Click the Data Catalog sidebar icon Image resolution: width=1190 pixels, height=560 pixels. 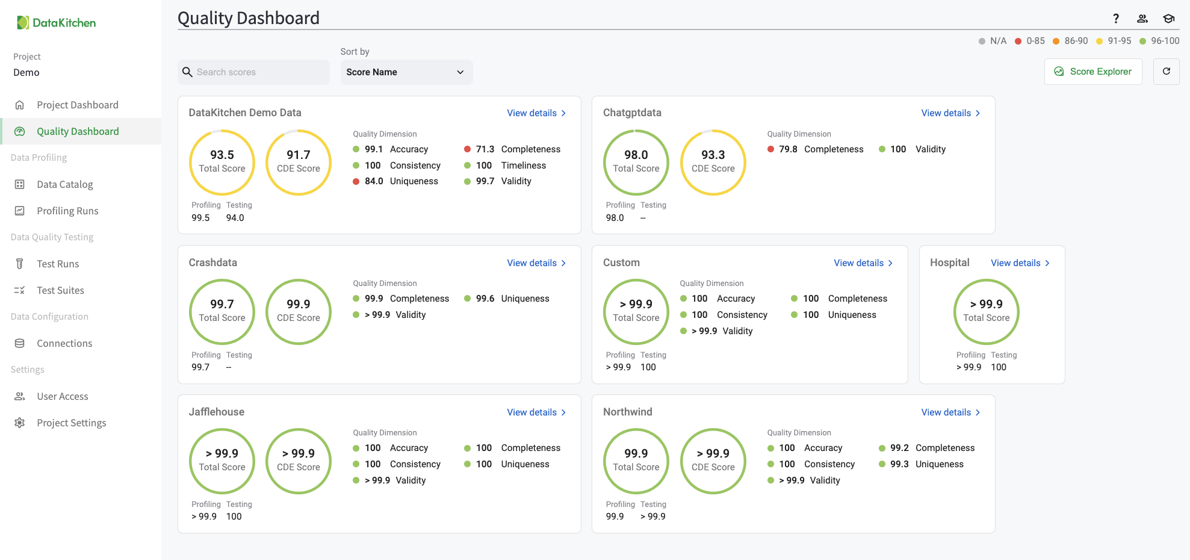[x=20, y=184]
